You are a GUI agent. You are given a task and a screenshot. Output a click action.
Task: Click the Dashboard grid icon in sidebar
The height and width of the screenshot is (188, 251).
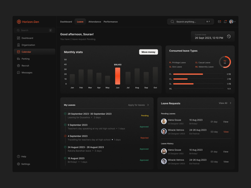click(x=18, y=38)
